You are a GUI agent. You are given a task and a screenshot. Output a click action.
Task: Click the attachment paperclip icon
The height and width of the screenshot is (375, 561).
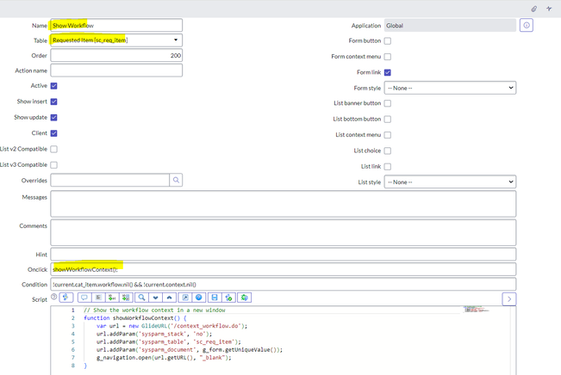pyautogui.click(x=533, y=9)
